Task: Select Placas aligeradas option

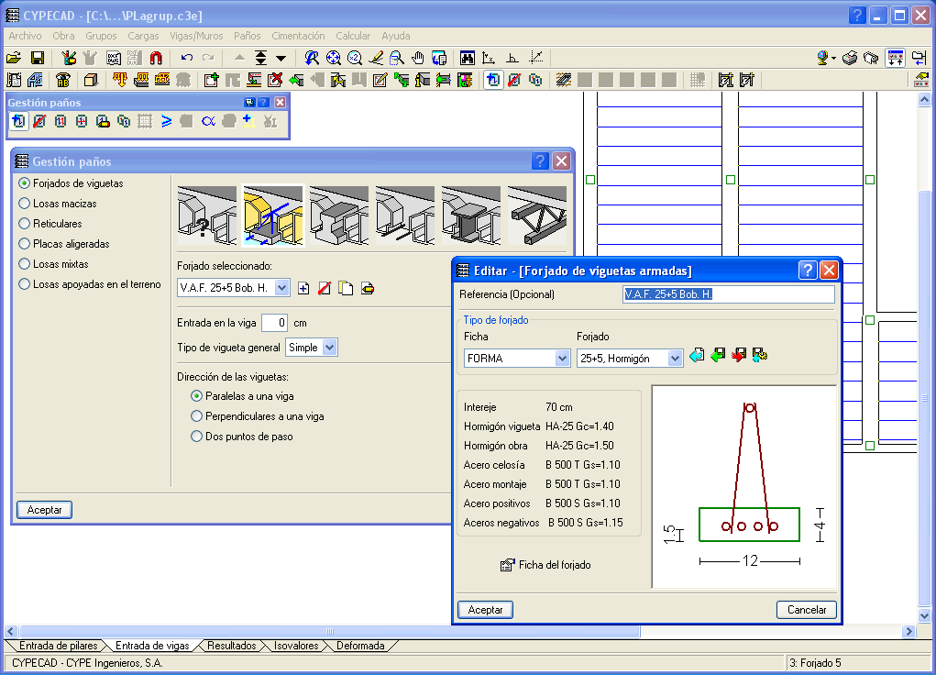Action: point(64,244)
